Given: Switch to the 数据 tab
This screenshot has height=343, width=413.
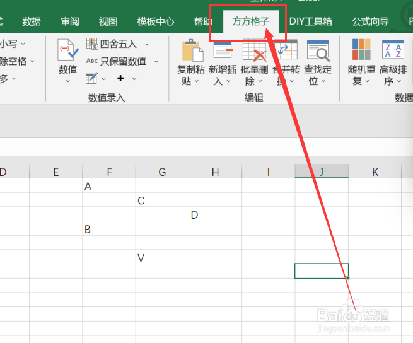Looking at the screenshot, I should [x=32, y=21].
